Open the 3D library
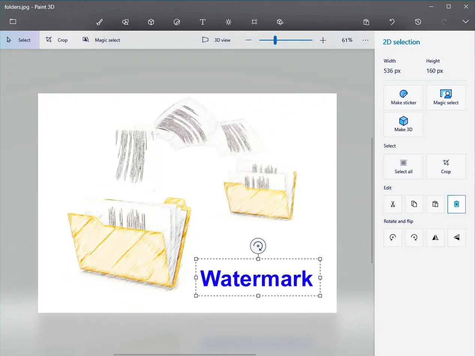The image size is (475, 356). pos(280,22)
